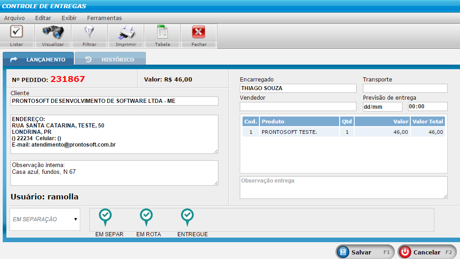Click the Salvar F1 shortcut label

click(387, 252)
